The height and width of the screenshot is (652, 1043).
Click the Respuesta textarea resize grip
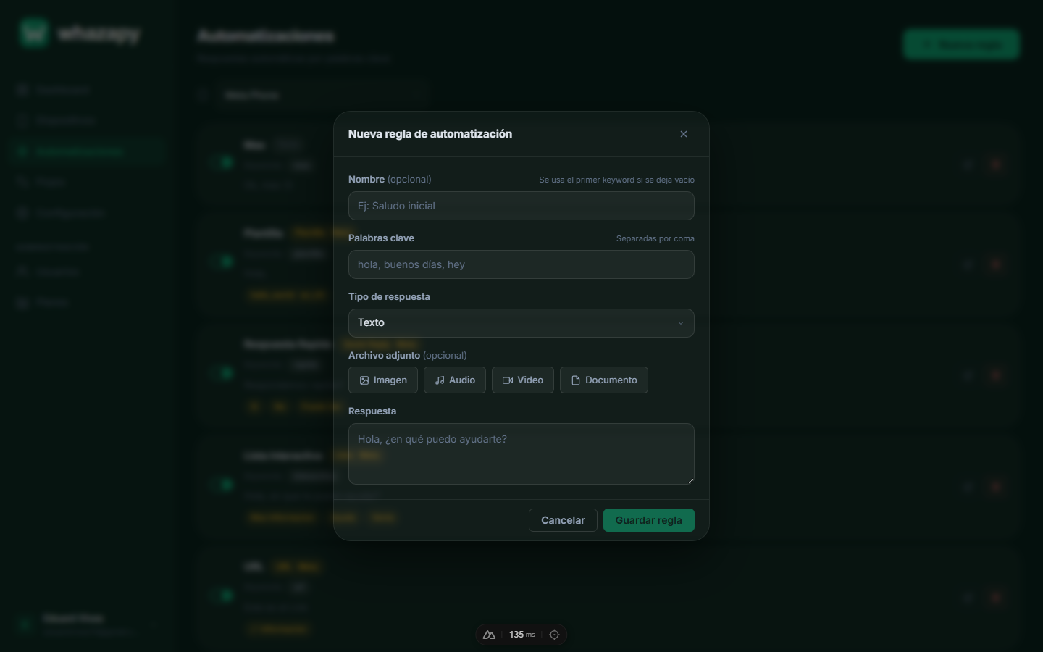(690, 480)
